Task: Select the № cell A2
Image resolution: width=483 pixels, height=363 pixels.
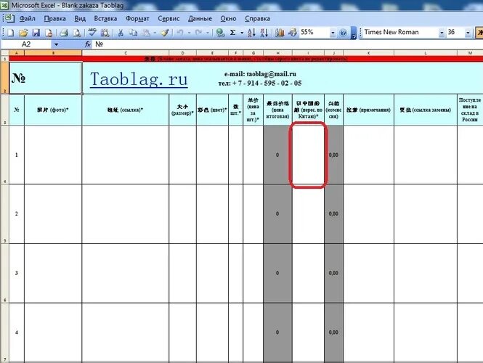Action: coord(46,78)
